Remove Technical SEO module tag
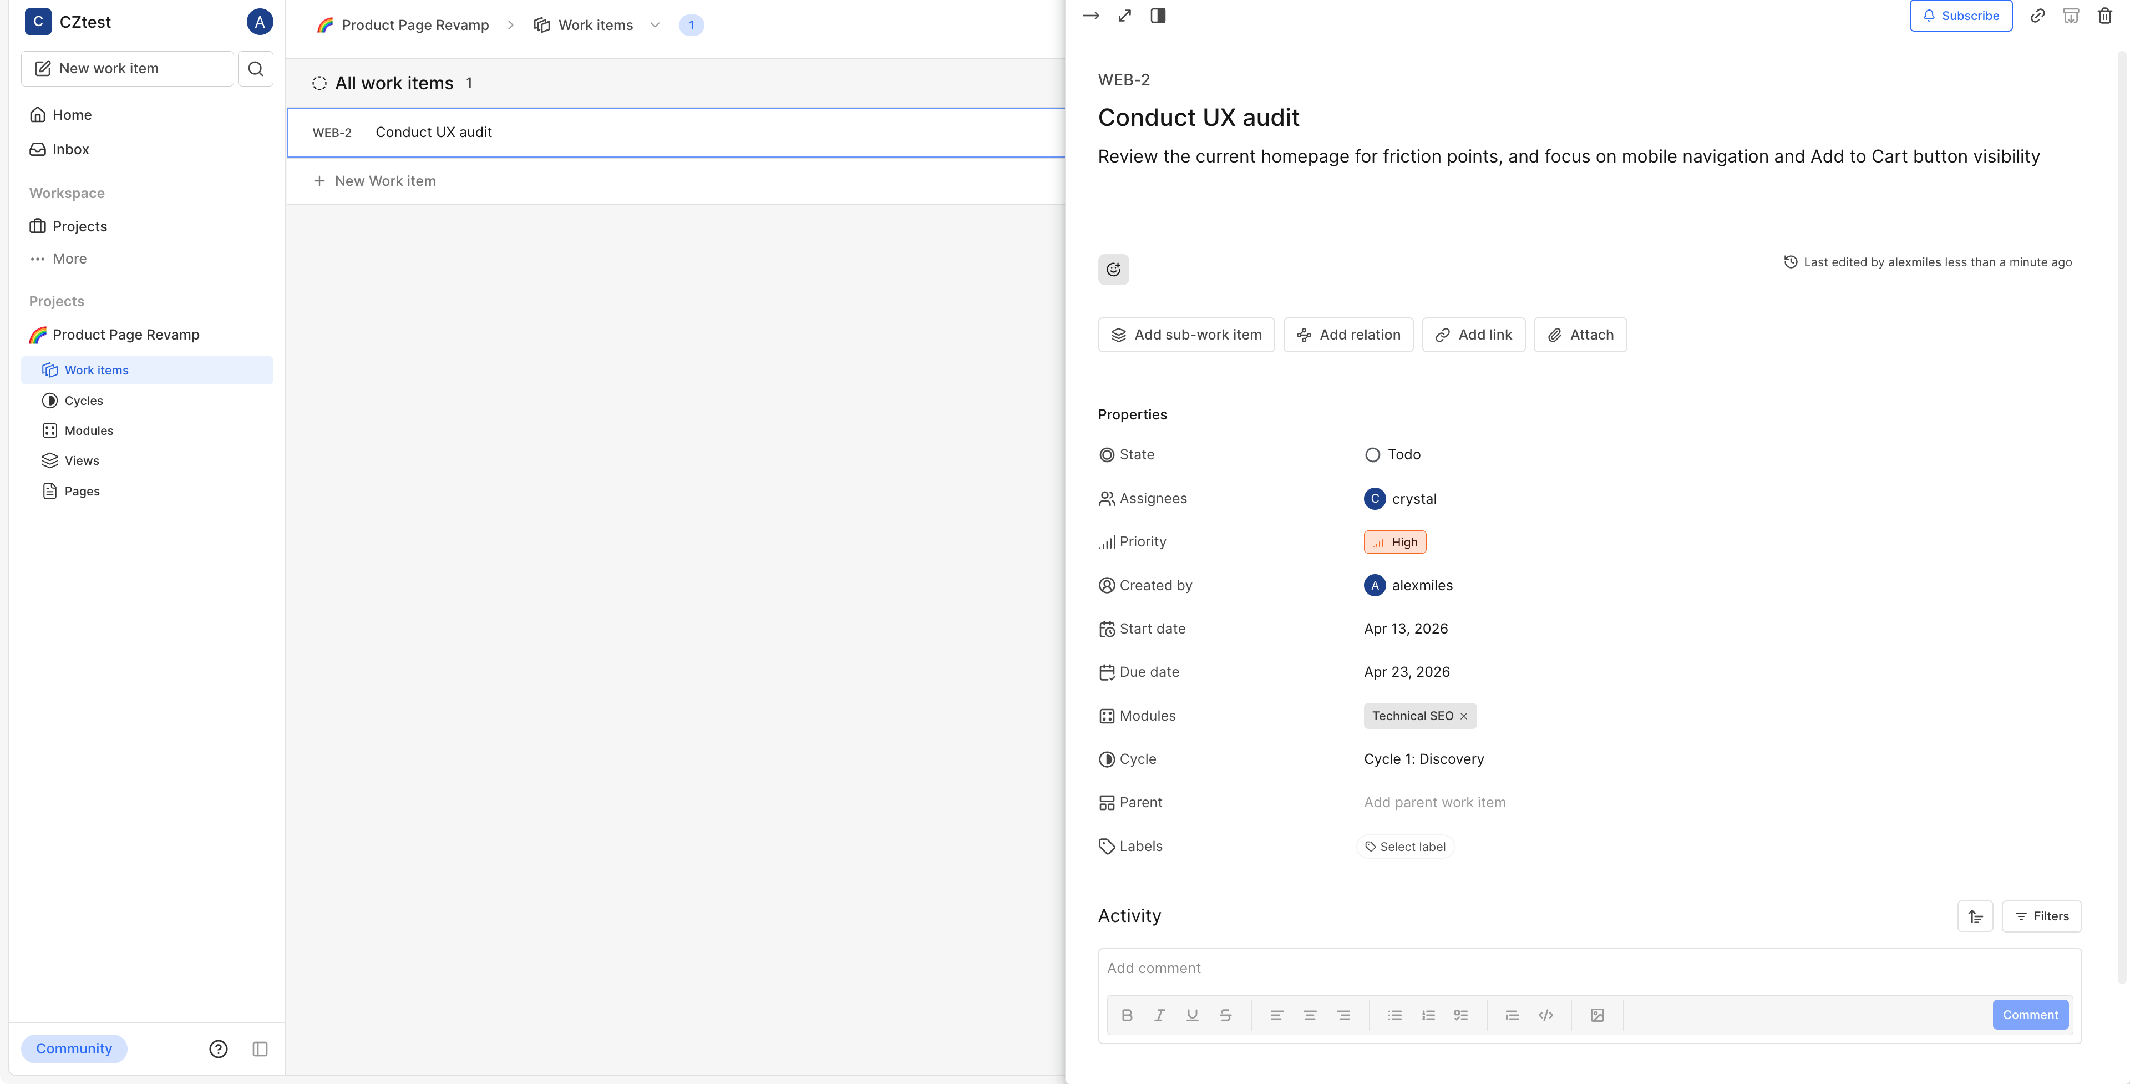This screenshot has width=2130, height=1084. 1464,716
